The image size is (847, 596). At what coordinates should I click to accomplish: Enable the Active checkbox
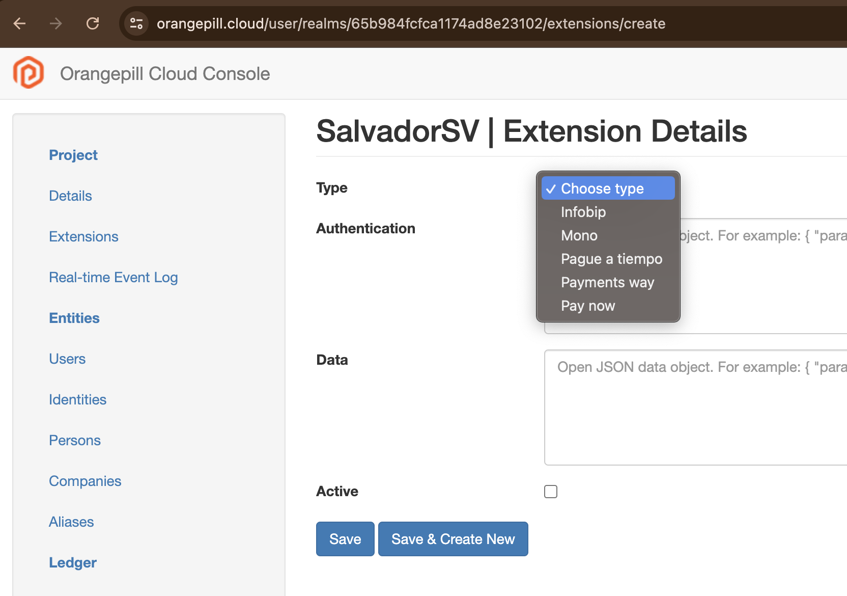click(x=551, y=492)
